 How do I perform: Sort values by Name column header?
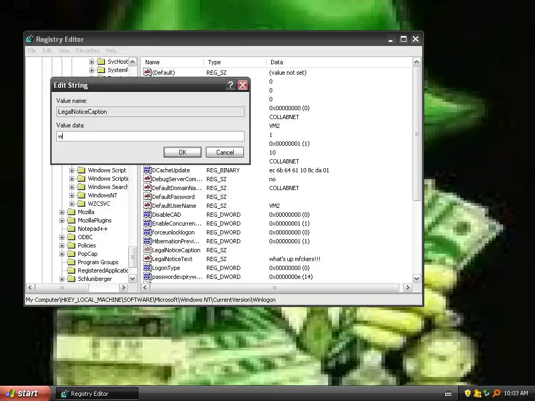coord(172,62)
